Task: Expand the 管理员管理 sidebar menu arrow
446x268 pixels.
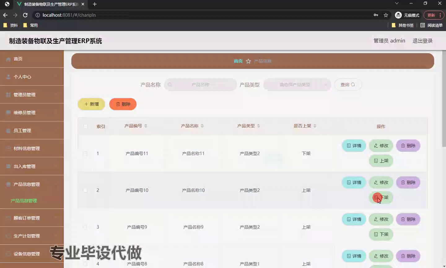Action: pyautogui.click(x=56, y=95)
